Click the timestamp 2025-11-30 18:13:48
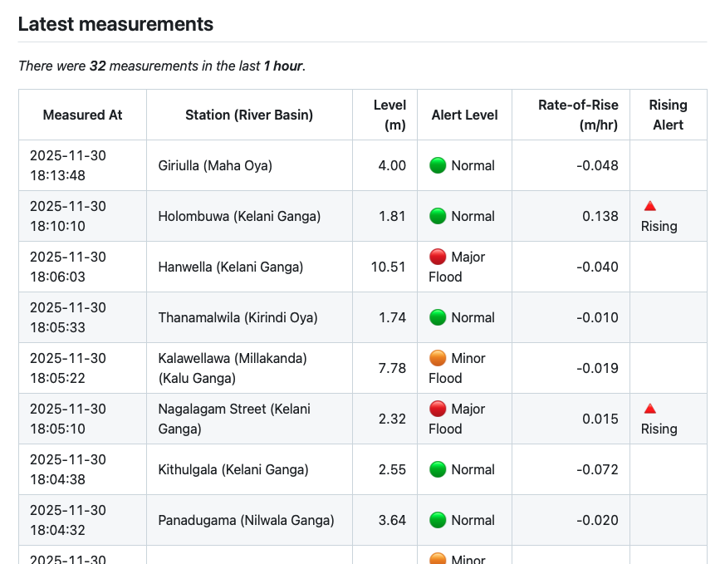The height and width of the screenshot is (564, 725). pyautogui.click(x=68, y=165)
